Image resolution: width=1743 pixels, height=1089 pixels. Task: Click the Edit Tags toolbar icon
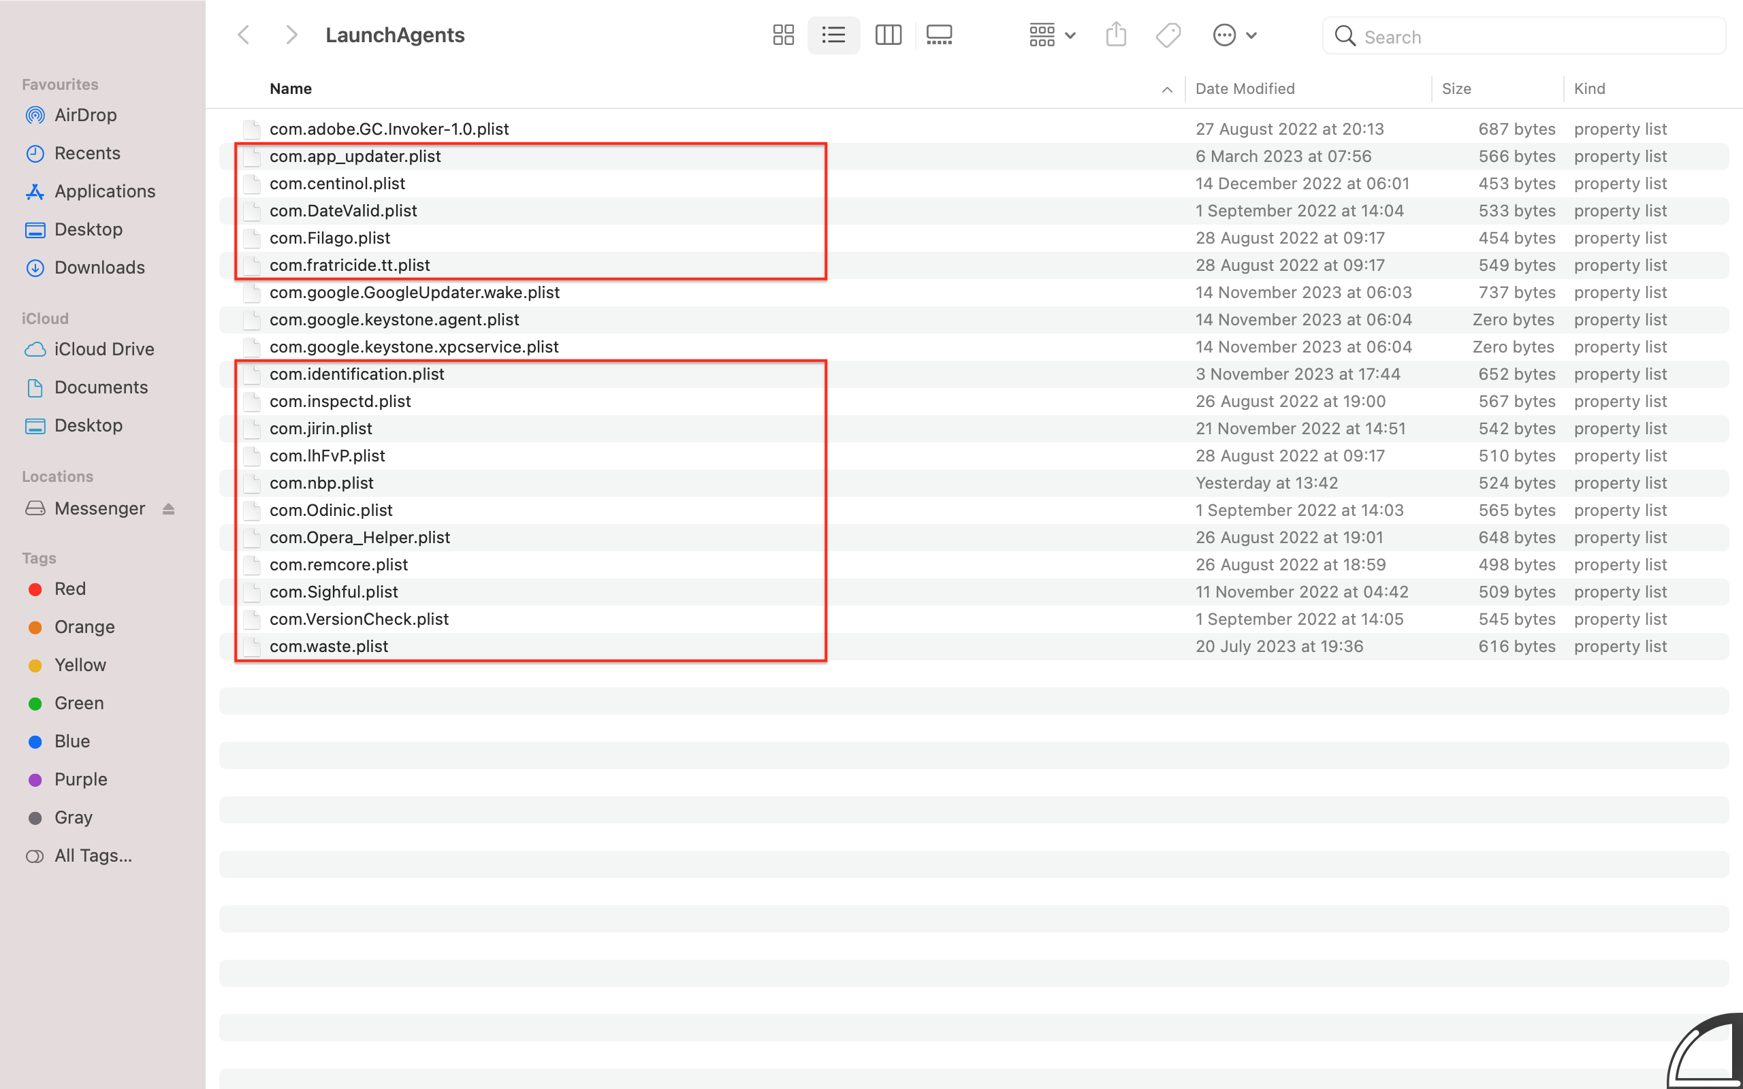coord(1168,35)
